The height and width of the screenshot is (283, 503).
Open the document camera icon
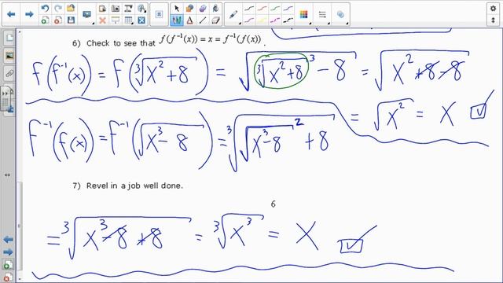point(128,9)
